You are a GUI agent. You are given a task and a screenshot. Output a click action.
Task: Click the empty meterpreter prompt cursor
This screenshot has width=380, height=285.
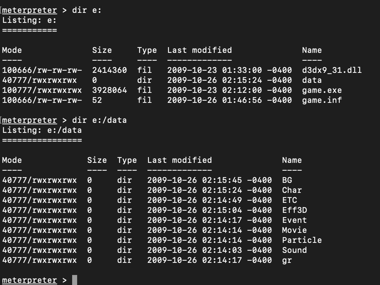(75, 280)
